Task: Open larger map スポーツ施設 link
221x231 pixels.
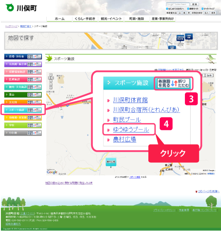Action: click(x=135, y=177)
